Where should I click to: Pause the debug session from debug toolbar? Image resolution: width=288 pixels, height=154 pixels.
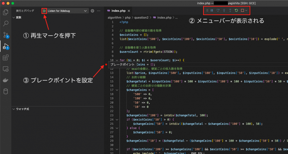coord(212,11)
